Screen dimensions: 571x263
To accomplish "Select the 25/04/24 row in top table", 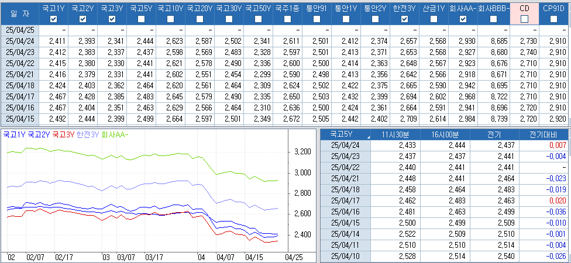I will [x=20, y=41].
